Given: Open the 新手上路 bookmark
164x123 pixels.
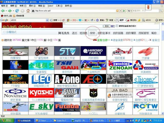Looking at the screenshot, I should 6,16.
